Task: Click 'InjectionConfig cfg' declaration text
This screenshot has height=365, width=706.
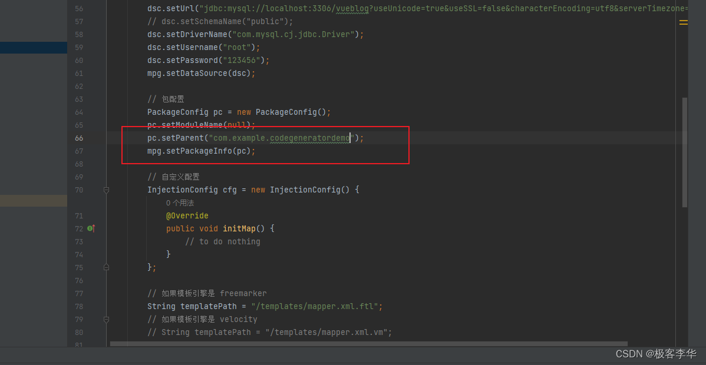Action: click(192, 190)
